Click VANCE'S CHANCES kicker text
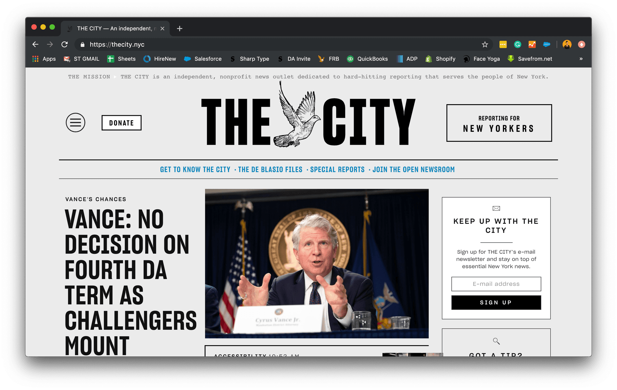 point(96,199)
